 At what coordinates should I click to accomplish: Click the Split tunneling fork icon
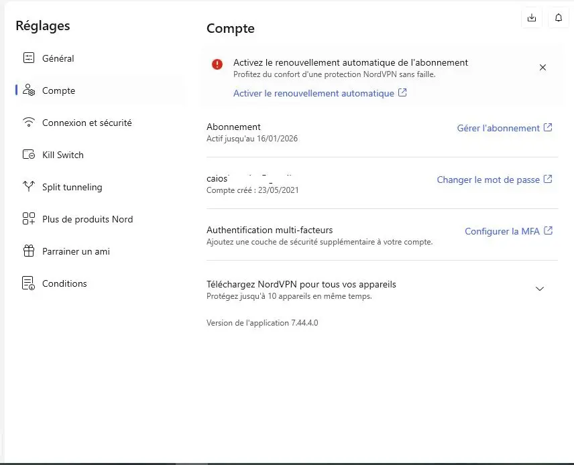tap(29, 186)
